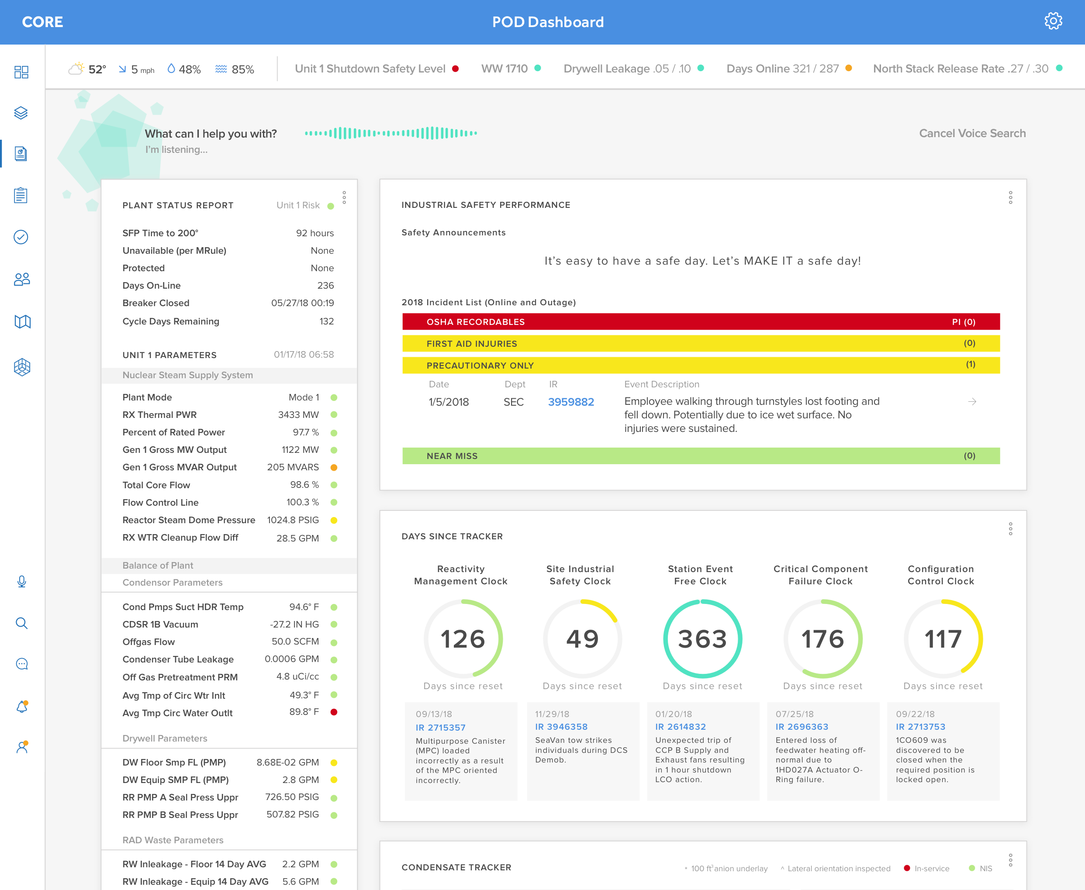Open IR 2713753 link
1085x890 pixels.
tap(920, 727)
